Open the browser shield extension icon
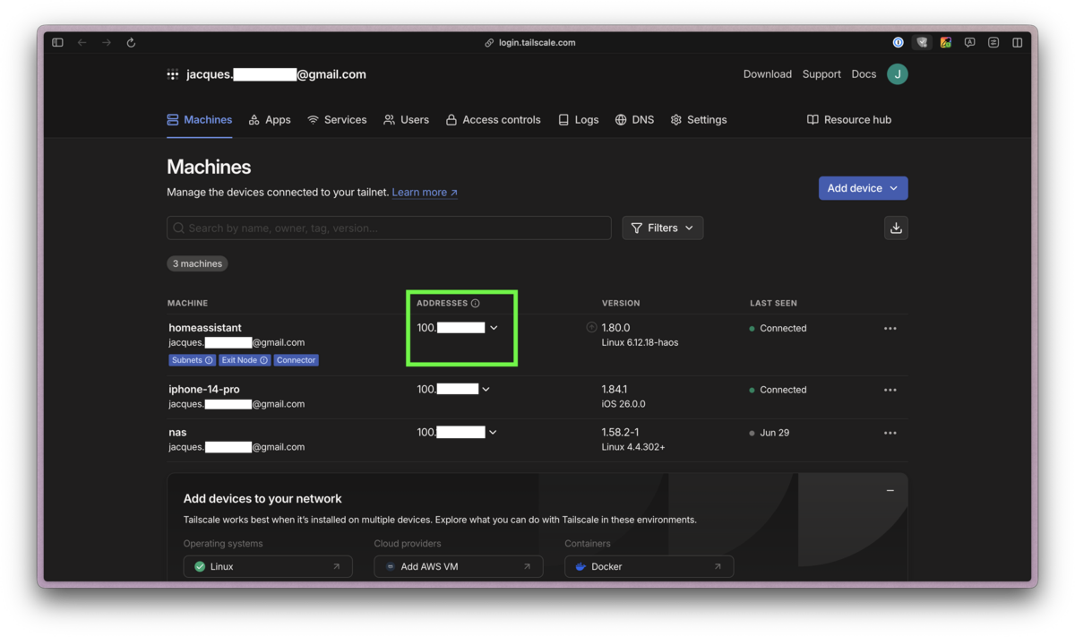 921,42
